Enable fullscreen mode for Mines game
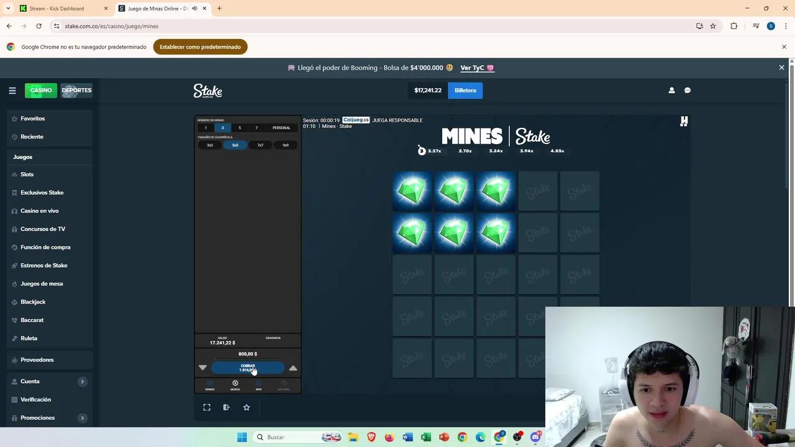 [x=206, y=407]
